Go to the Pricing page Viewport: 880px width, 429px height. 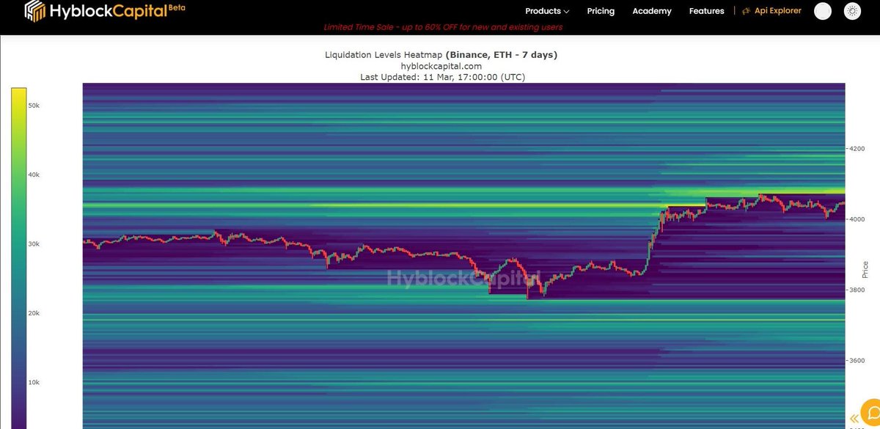(601, 11)
